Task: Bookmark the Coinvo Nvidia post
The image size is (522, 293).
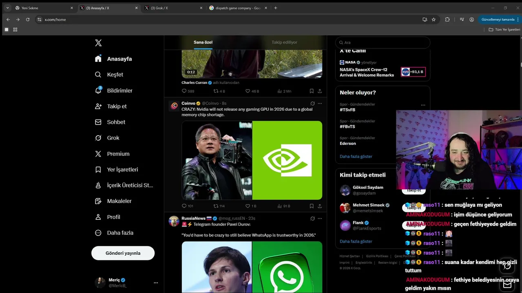Action: pyautogui.click(x=312, y=206)
